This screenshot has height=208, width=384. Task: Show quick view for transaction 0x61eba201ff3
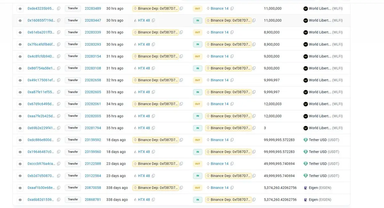[20, 33]
